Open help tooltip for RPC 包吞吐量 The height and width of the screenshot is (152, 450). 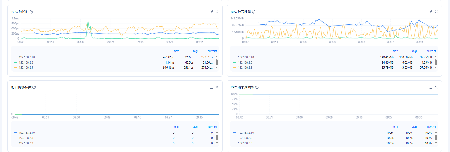click(x=254, y=12)
